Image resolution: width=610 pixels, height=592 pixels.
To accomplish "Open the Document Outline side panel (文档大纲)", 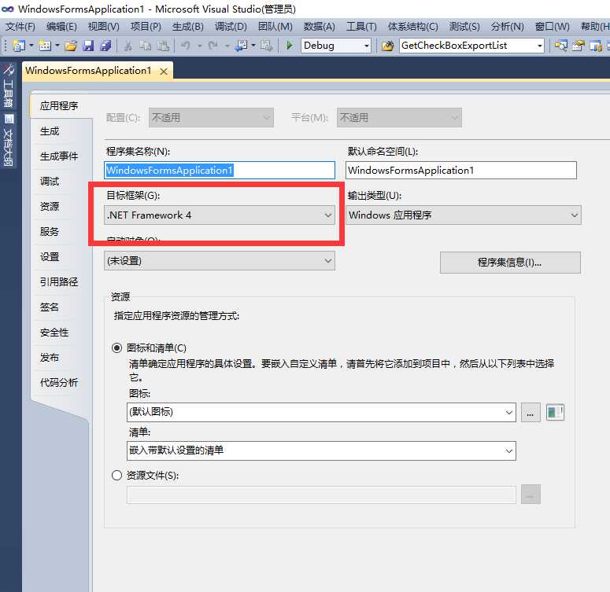I will pyautogui.click(x=8, y=140).
